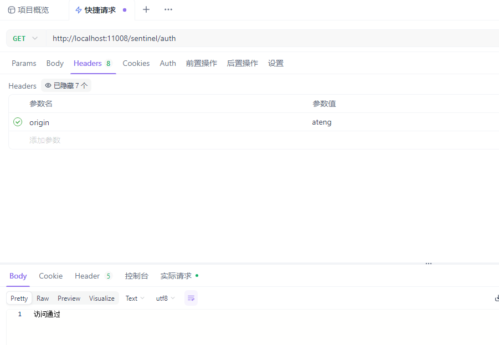Edit the ateng header value cell

click(322, 122)
